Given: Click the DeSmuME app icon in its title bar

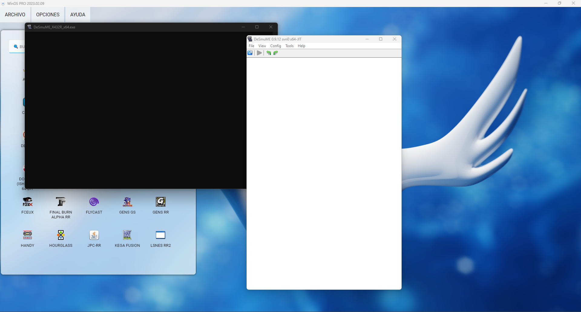Looking at the screenshot, I should click(x=250, y=39).
